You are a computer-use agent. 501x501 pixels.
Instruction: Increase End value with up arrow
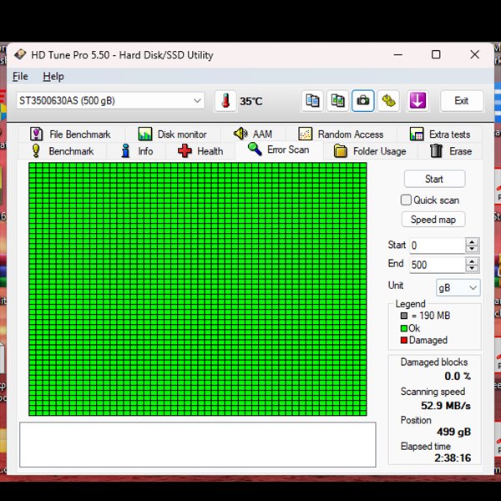tap(473, 261)
